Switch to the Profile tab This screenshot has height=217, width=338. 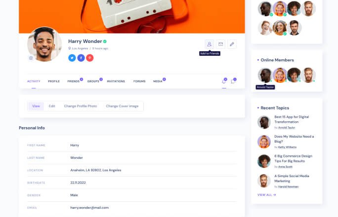54,81
